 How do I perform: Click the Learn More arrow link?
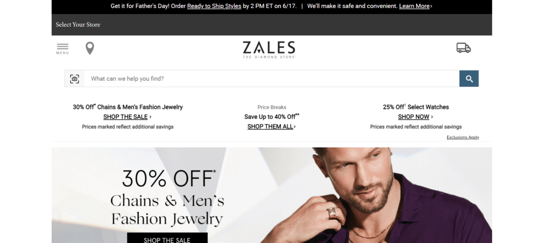(416, 6)
